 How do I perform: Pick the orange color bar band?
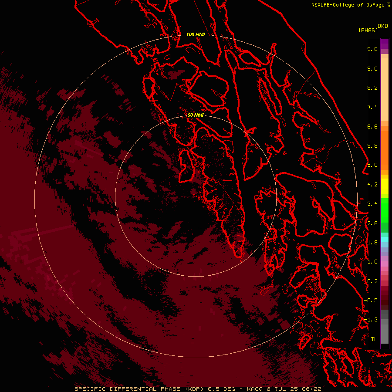tap(385, 150)
